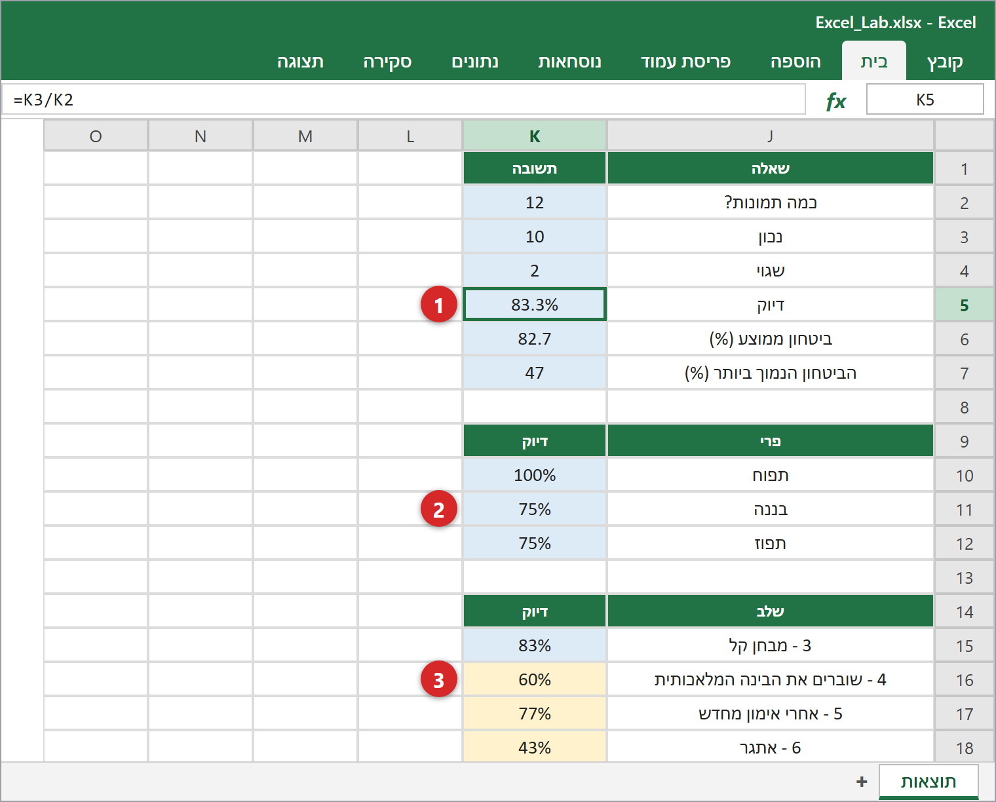Click the fx insert function icon
This screenshot has width=996, height=802.
pyautogui.click(x=836, y=101)
